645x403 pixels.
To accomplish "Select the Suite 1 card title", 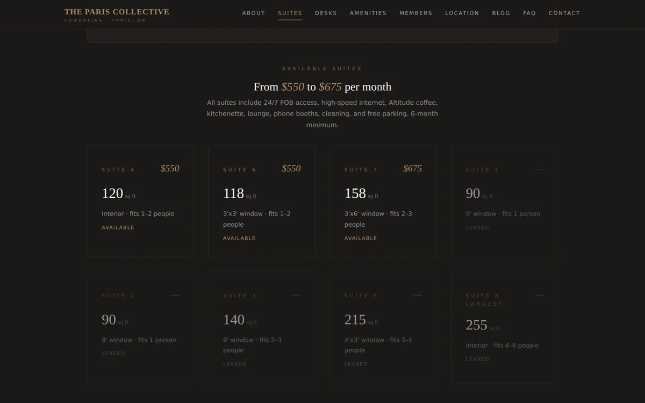I will pyautogui.click(x=483, y=170).
